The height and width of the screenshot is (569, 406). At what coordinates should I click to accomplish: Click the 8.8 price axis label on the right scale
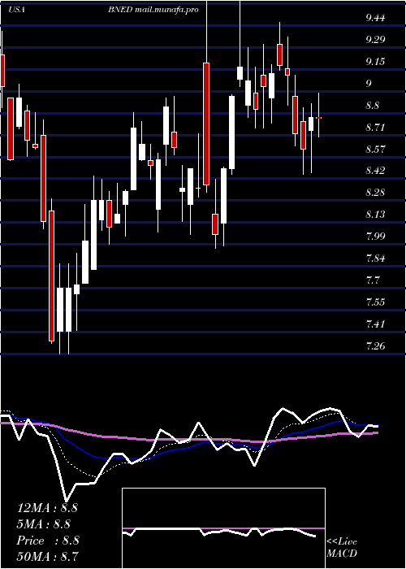[372, 105]
